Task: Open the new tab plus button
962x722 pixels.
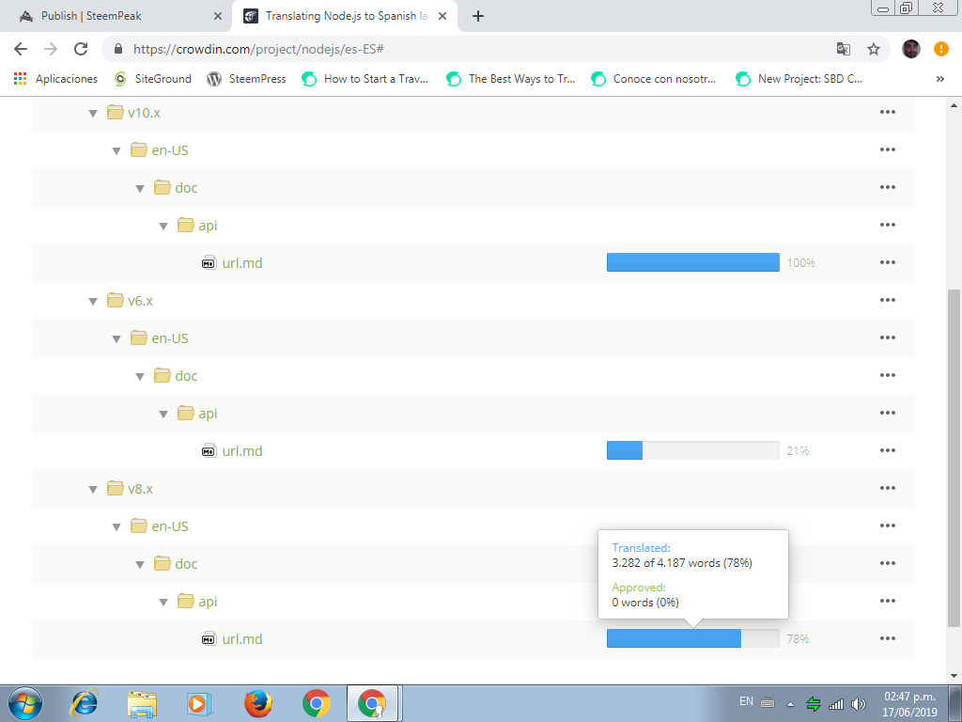Action: (478, 16)
